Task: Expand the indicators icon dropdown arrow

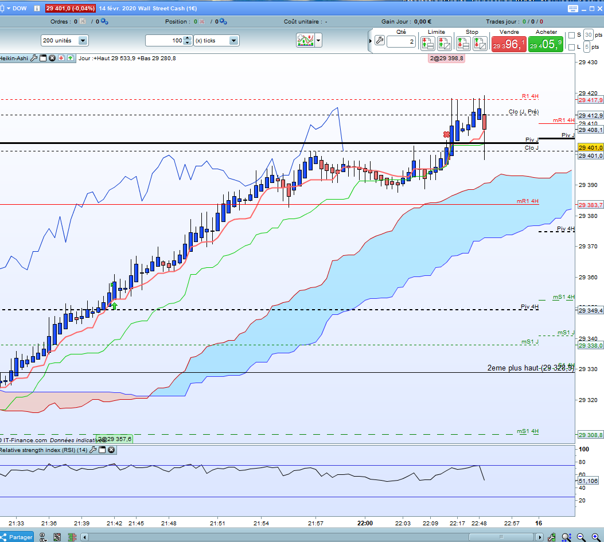Action: tap(318, 40)
